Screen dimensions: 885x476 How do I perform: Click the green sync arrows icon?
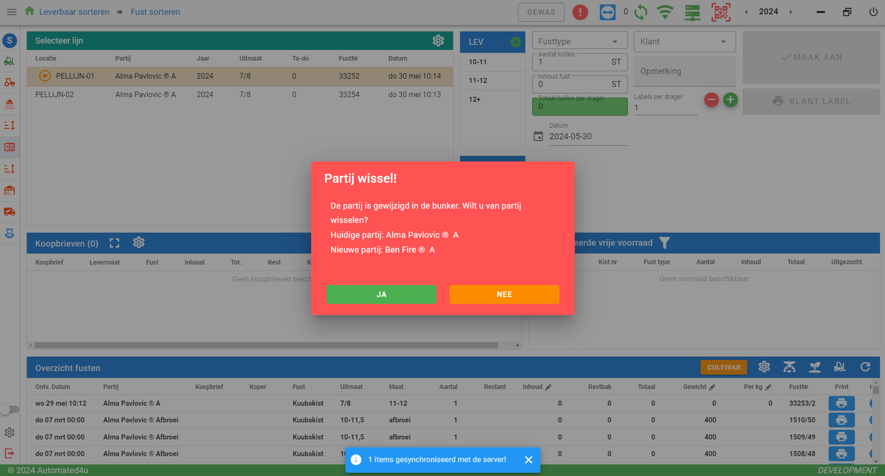pos(641,12)
